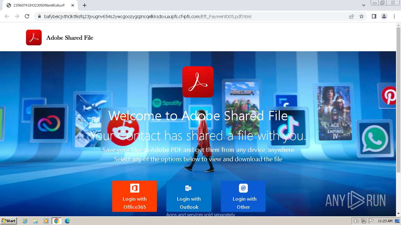Image resolution: width=401 pixels, height=225 pixels.
Task: Click the scrollbar down arrow
Action: tap(398, 213)
